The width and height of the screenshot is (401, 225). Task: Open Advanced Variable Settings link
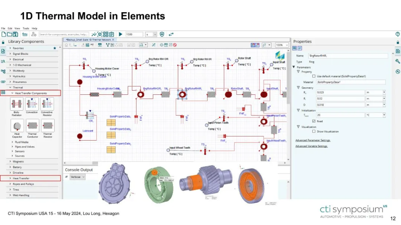(x=311, y=146)
